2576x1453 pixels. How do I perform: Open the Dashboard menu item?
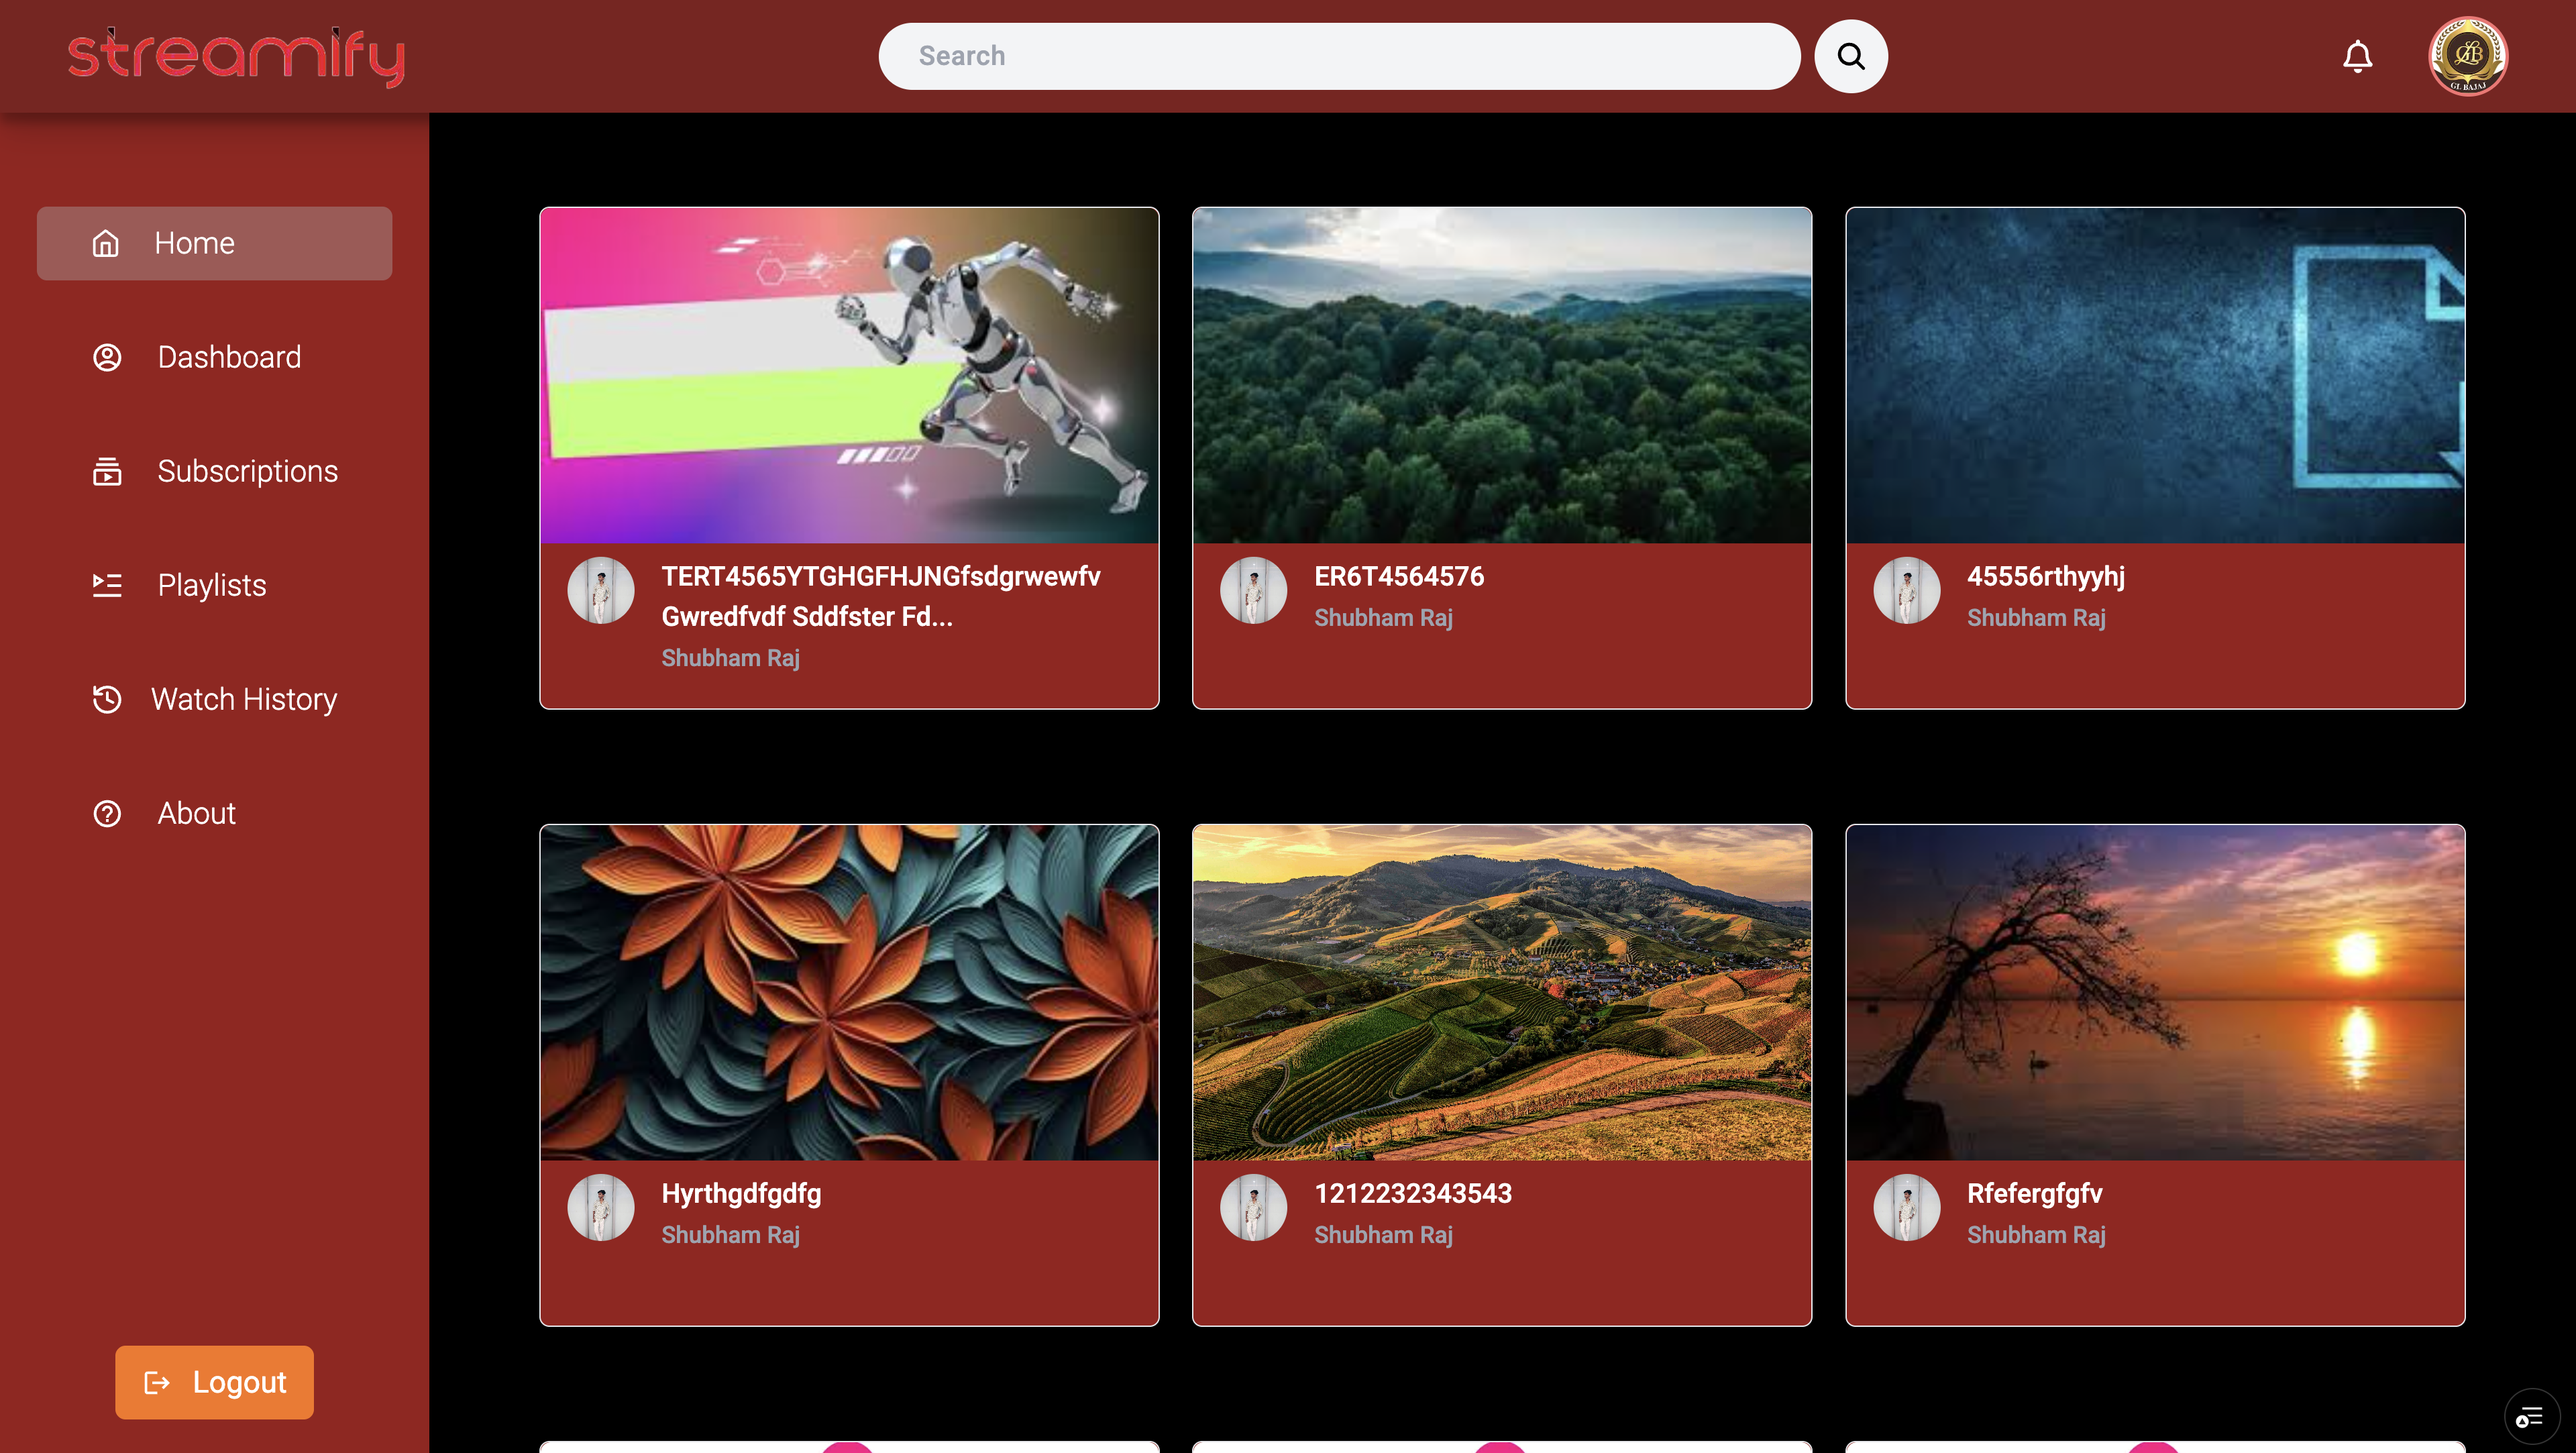point(214,357)
